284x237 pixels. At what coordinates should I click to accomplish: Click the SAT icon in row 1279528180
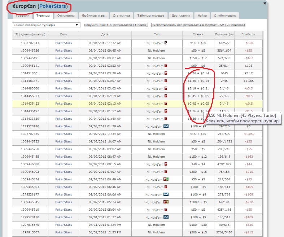click(166, 126)
